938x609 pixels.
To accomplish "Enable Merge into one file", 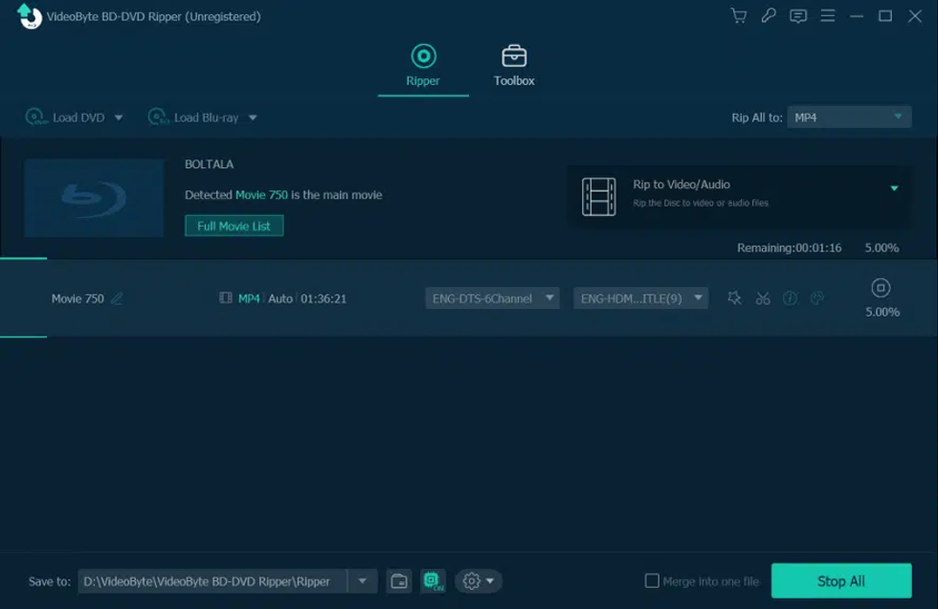I will point(652,580).
